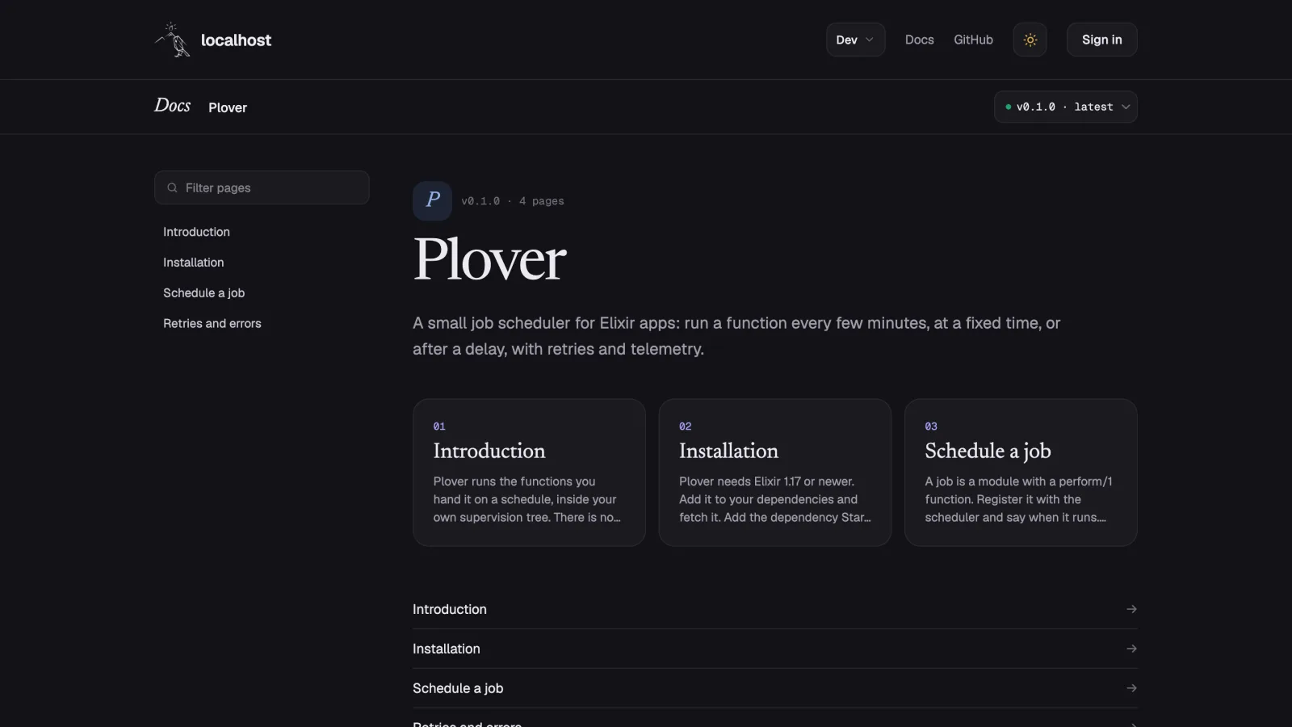The height and width of the screenshot is (727, 1292).
Task: Click the chevron of version selector
Action: point(1126,107)
